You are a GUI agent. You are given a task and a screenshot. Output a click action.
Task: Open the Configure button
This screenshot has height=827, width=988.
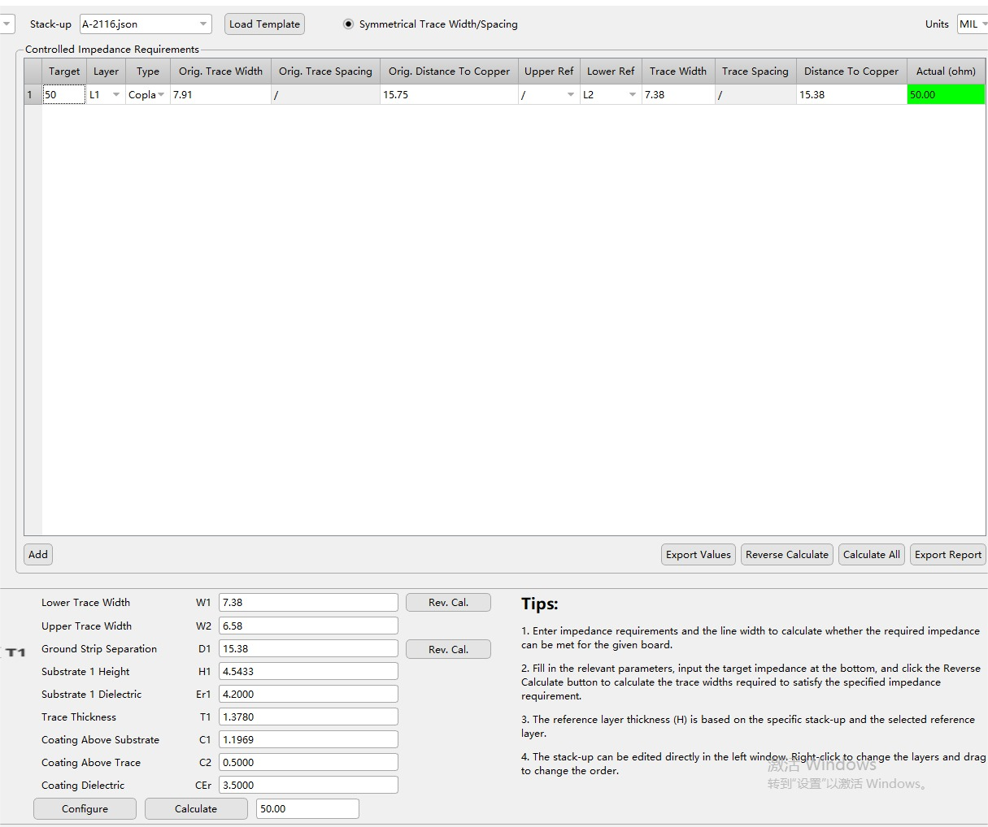pyautogui.click(x=85, y=809)
